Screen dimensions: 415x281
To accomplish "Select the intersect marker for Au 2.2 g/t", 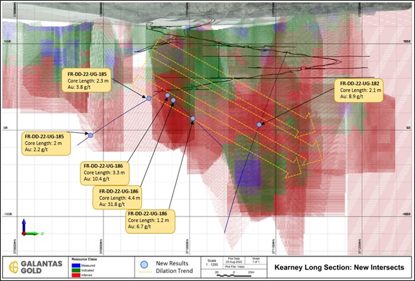I will click(90, 135).
